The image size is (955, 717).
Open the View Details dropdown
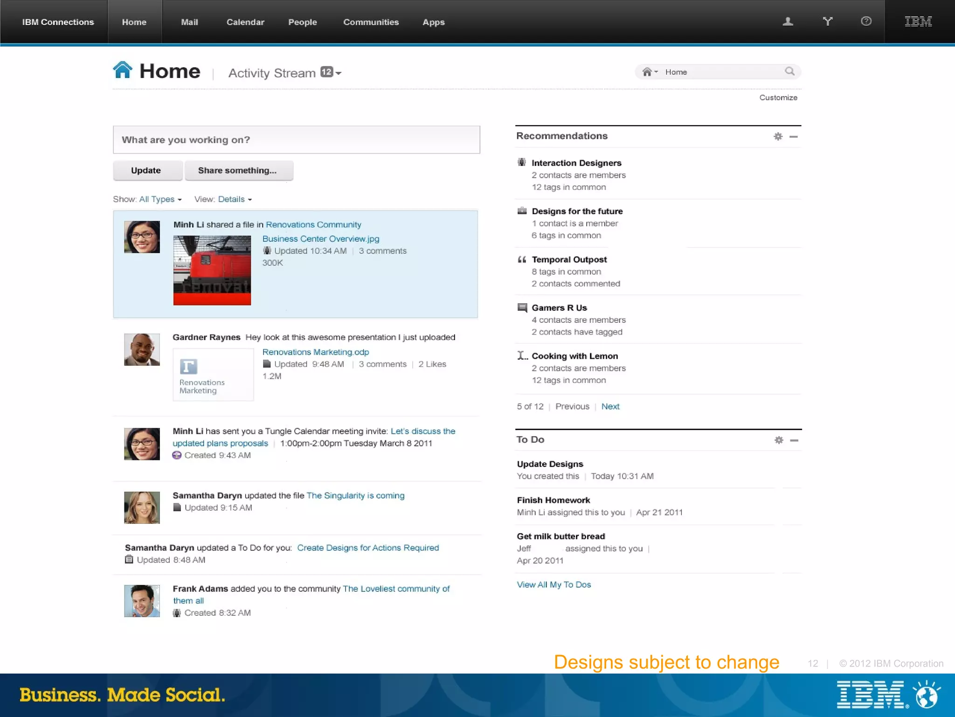[x=235, y=199]
